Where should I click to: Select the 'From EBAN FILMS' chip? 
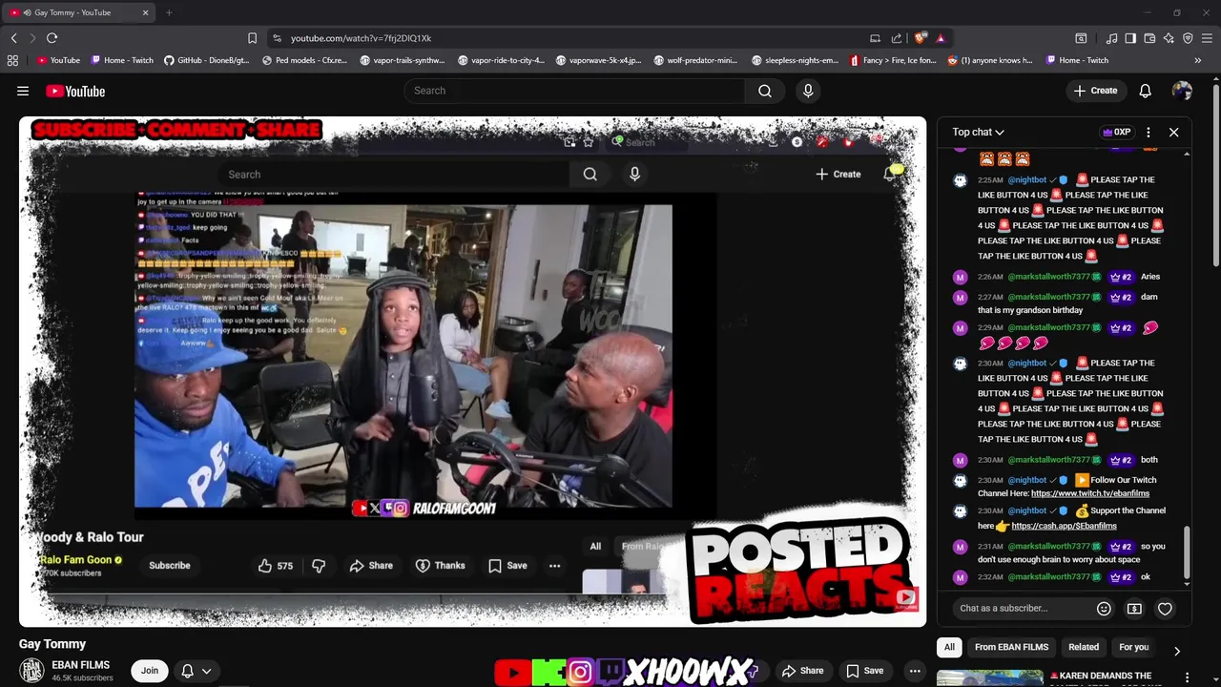click(x=1011, y=647)
